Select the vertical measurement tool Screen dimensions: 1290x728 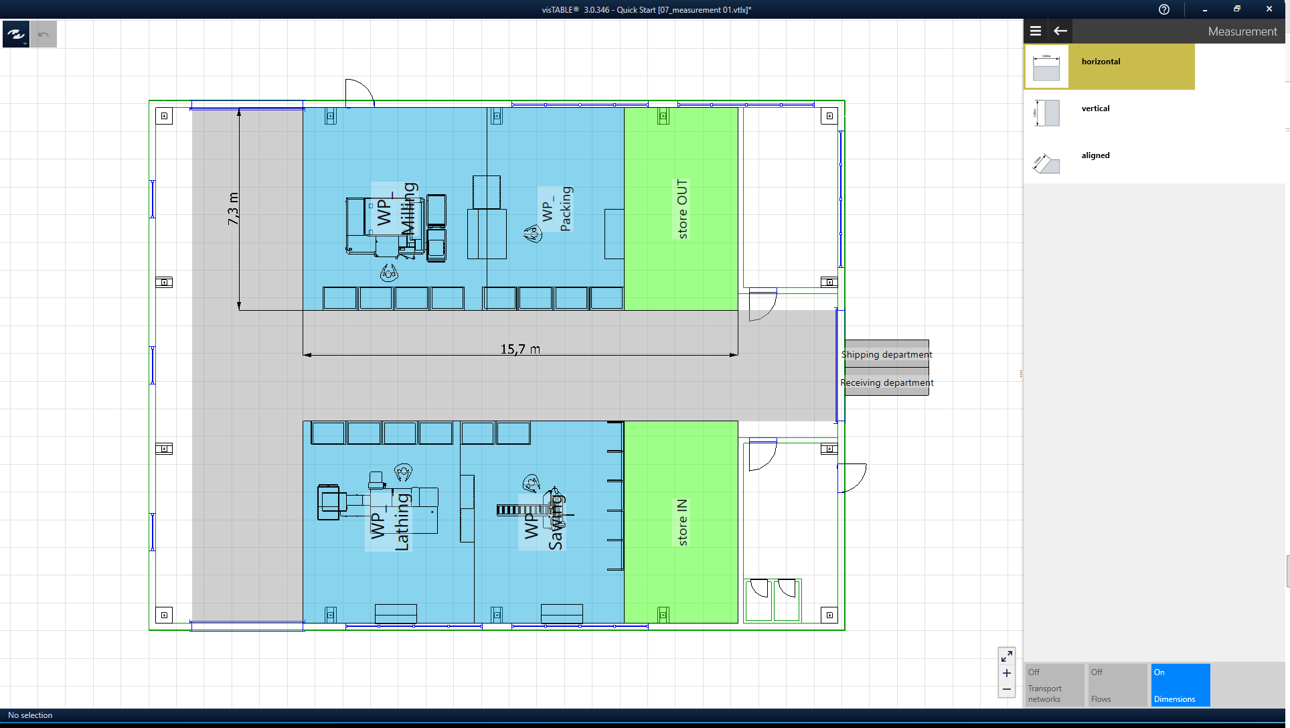click(x=1095, y=108)
